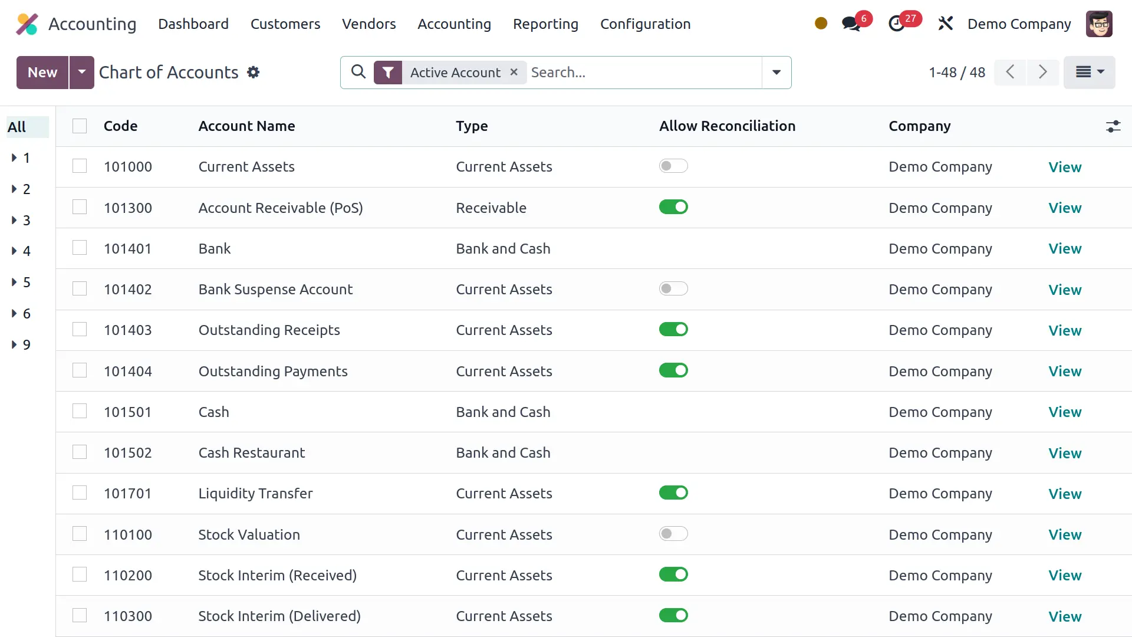The height and width of the screenshot is (637, 1132).
Task: Click the search magnifier icon
Action: click(358, 72)
